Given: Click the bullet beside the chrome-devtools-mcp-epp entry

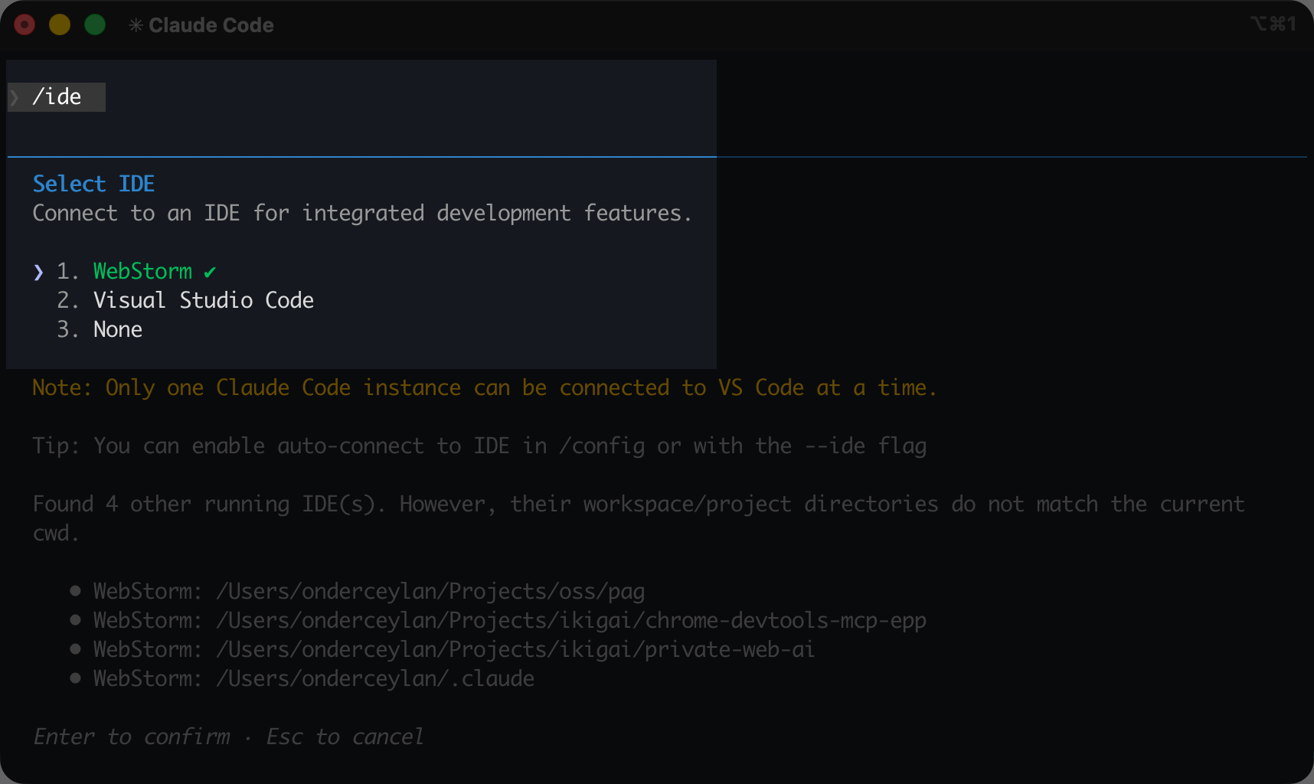Looking at the screenshot, I should (x=74, y=619).
